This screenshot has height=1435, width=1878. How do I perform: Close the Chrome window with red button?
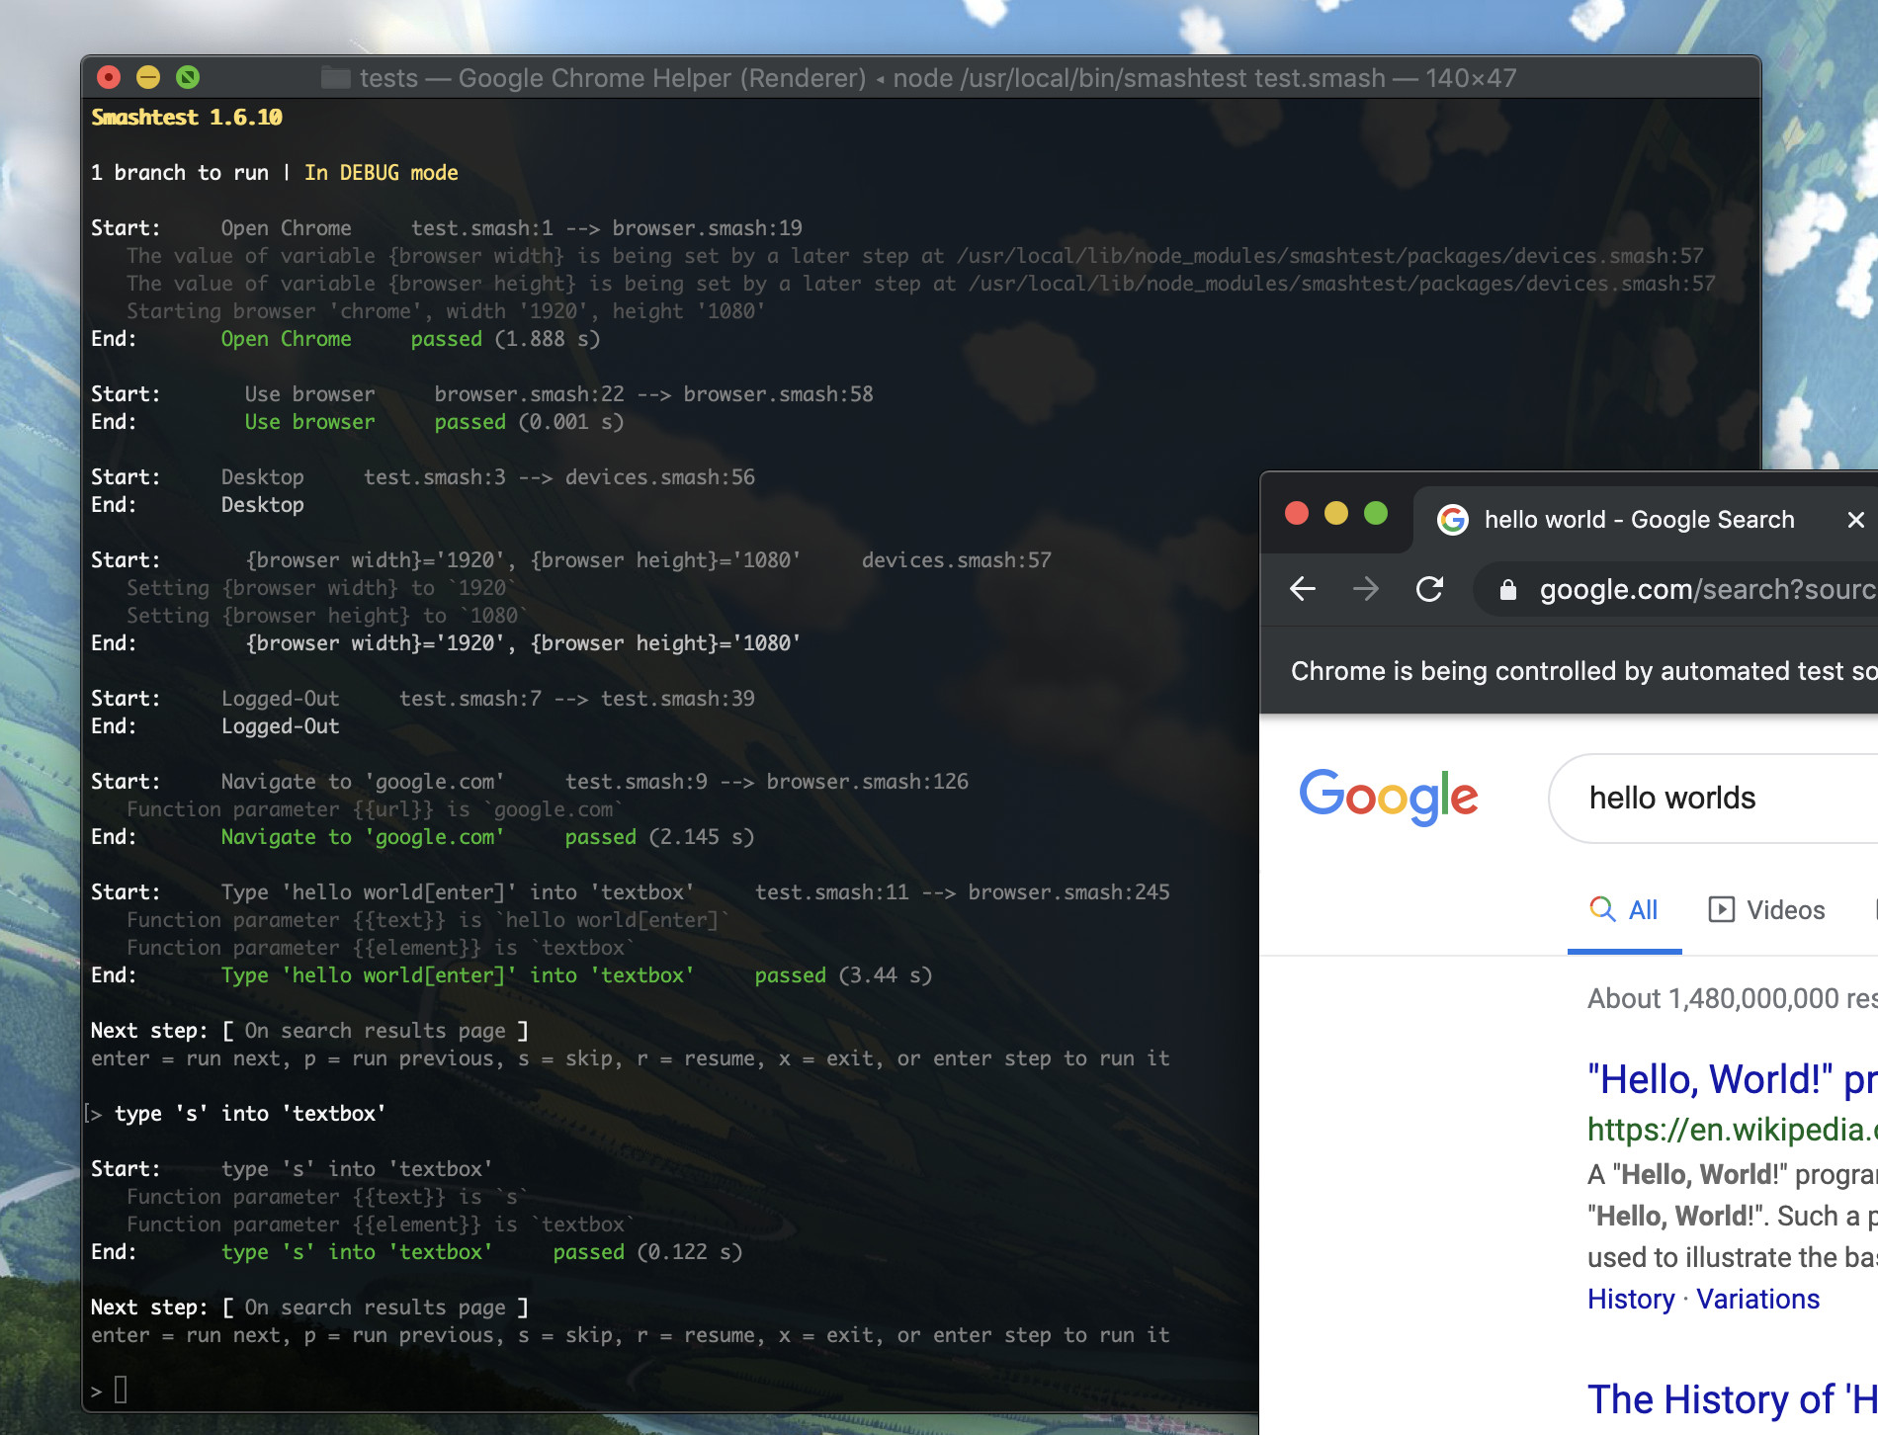1297,513
